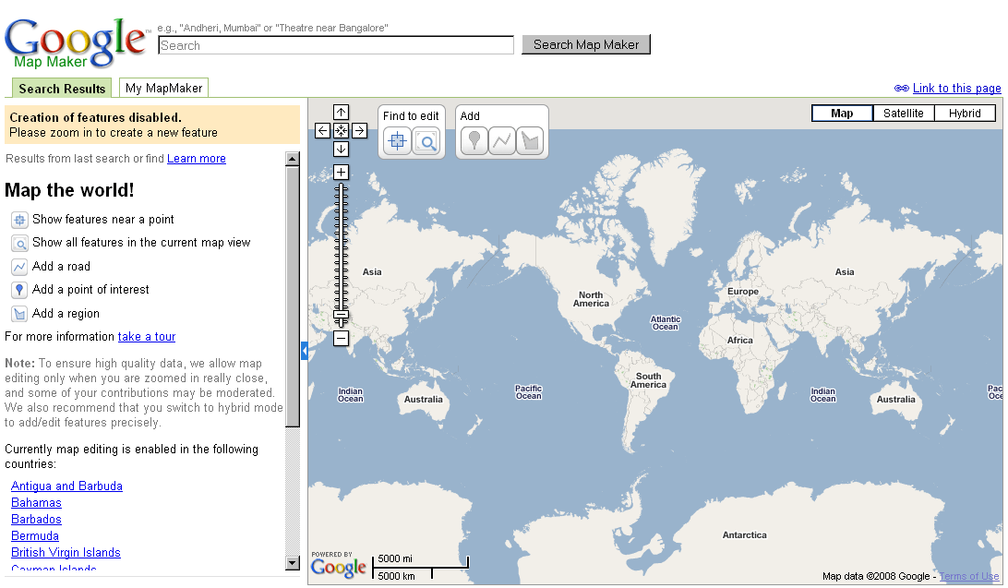
Task: Open the Terms of Use link
Action: pos(969,576)
